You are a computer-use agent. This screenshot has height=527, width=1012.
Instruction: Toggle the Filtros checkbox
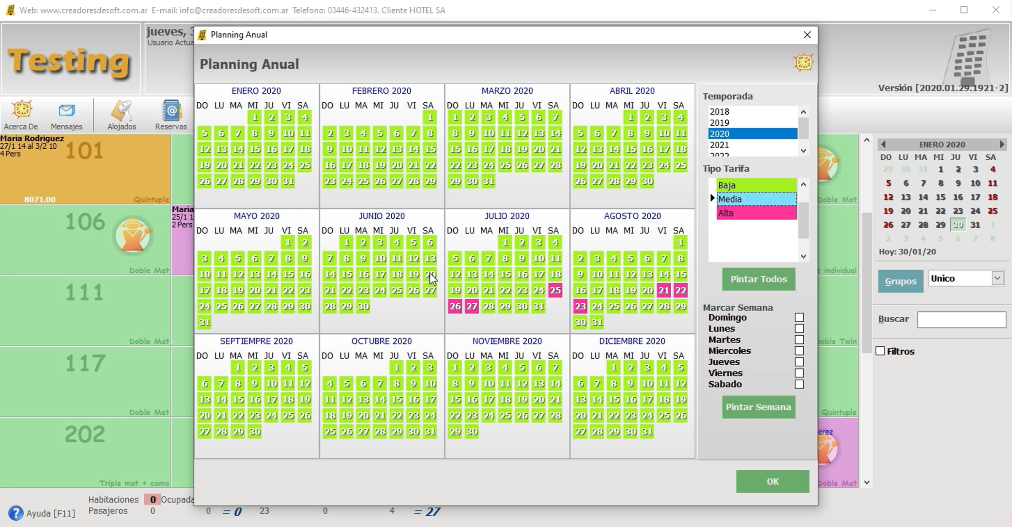[880, 351]
